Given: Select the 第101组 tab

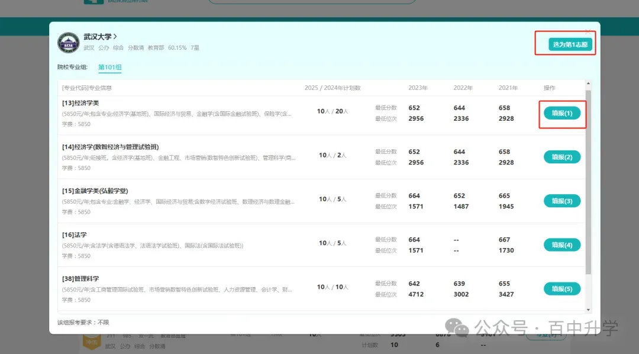Looking at the screenshot, I should click(x=110, y=67).
